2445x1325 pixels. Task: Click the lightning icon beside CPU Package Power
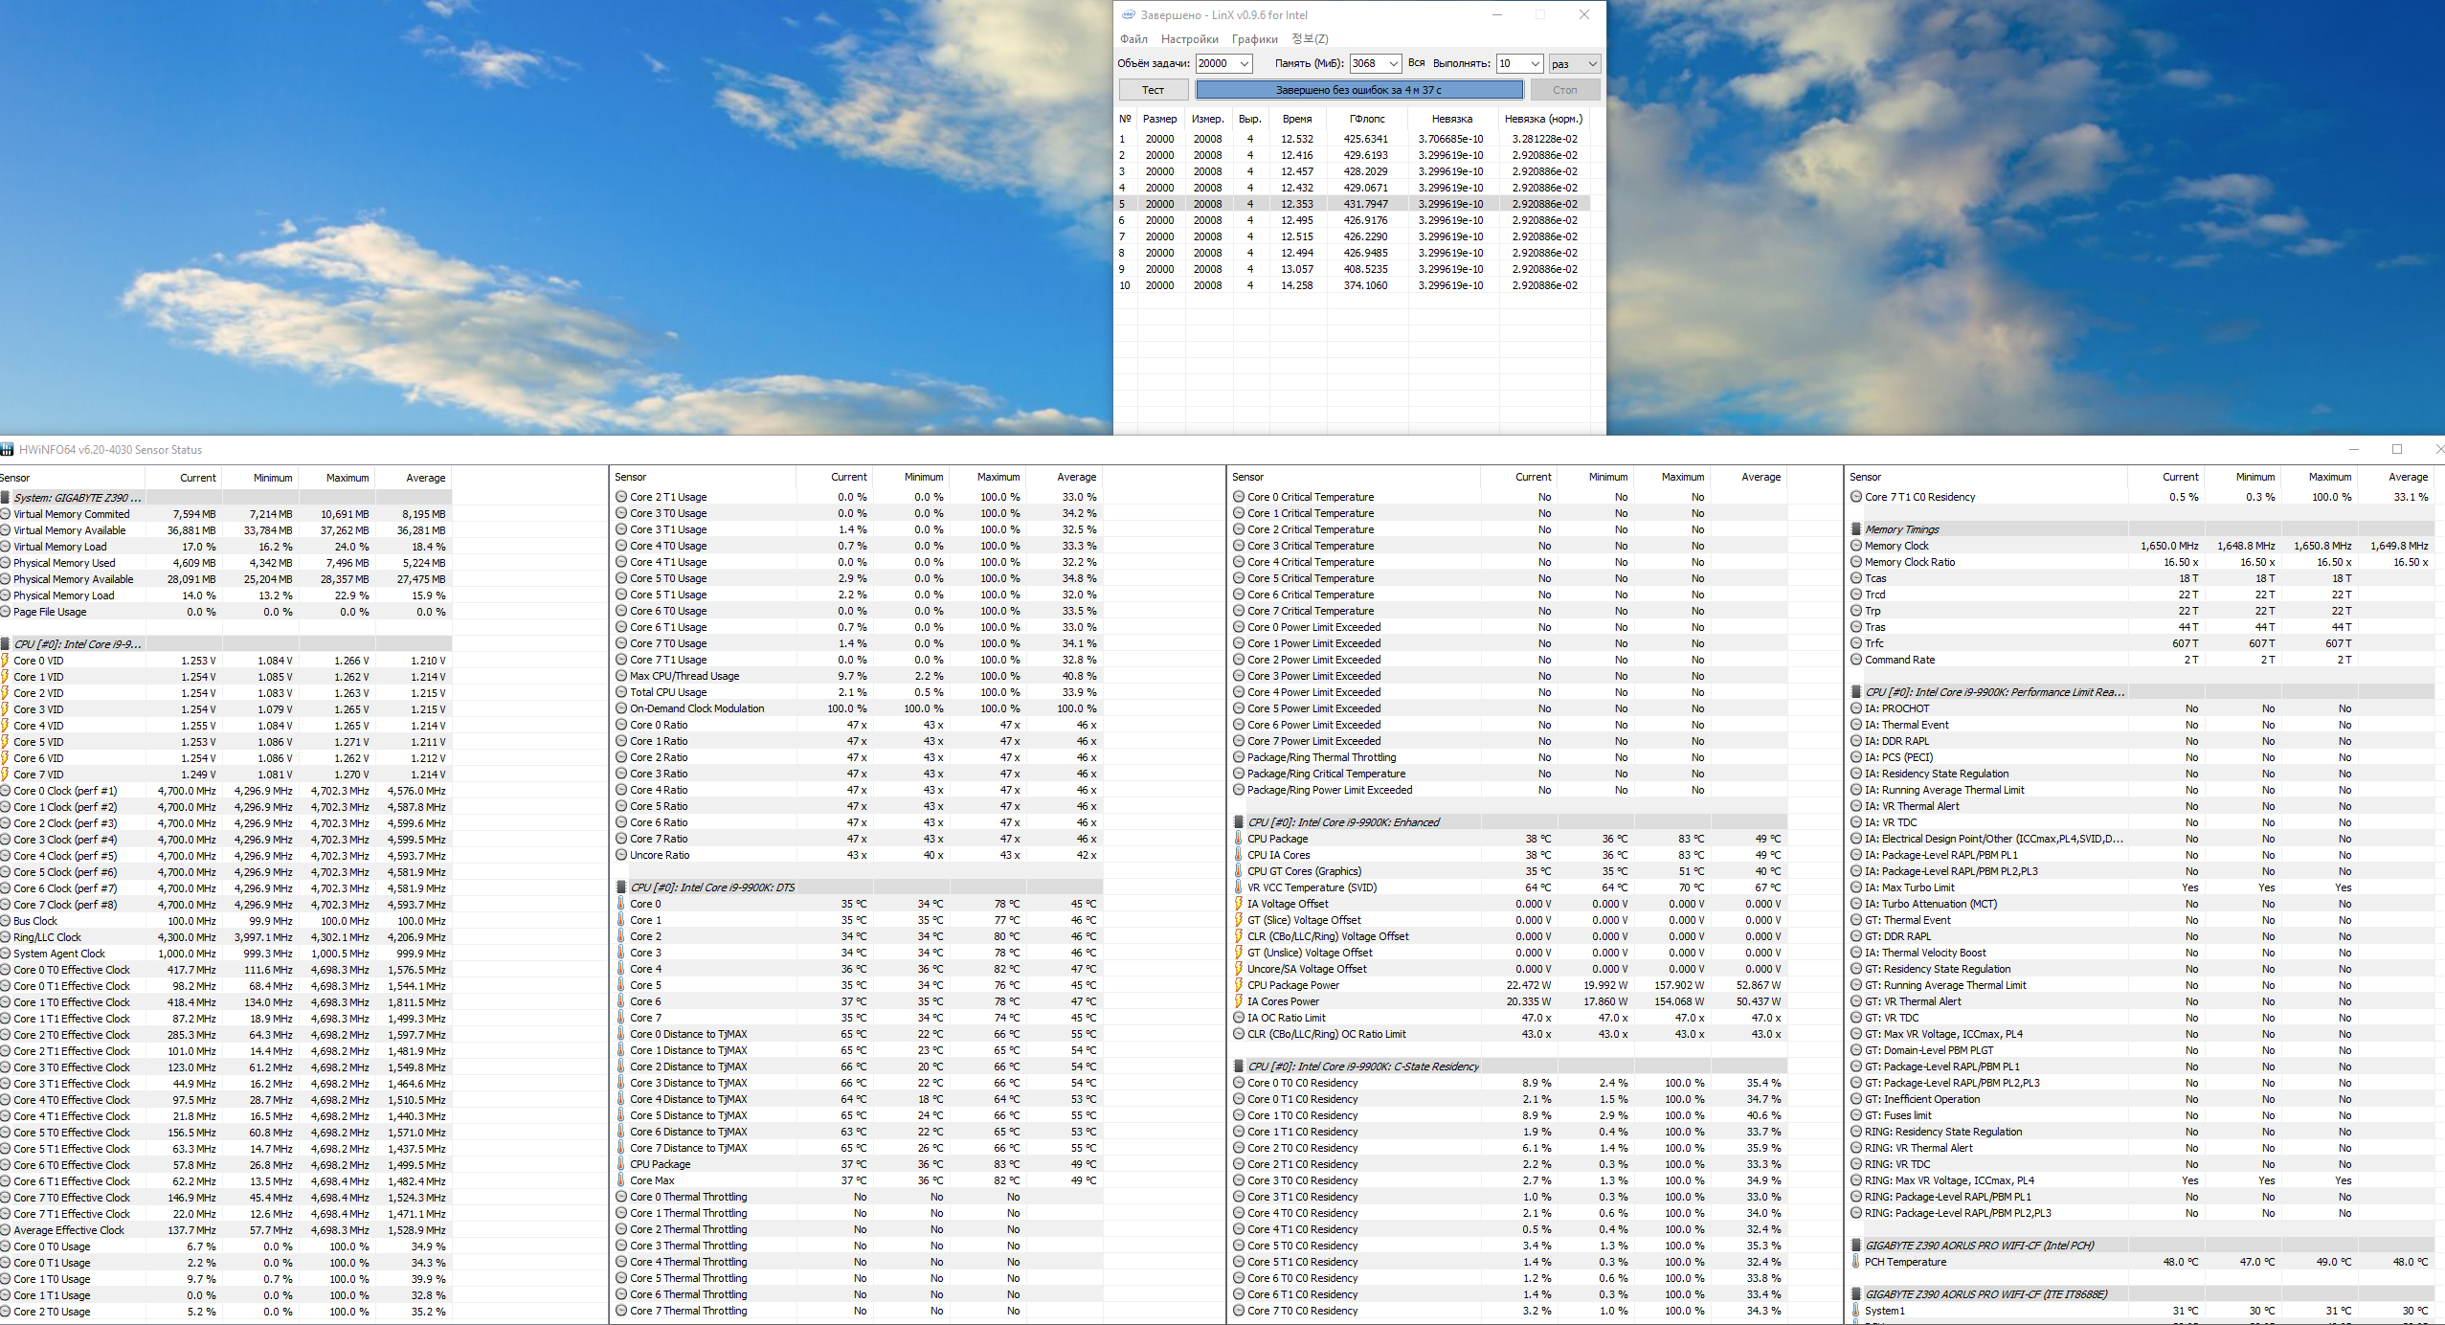(x=1239, y=985)
